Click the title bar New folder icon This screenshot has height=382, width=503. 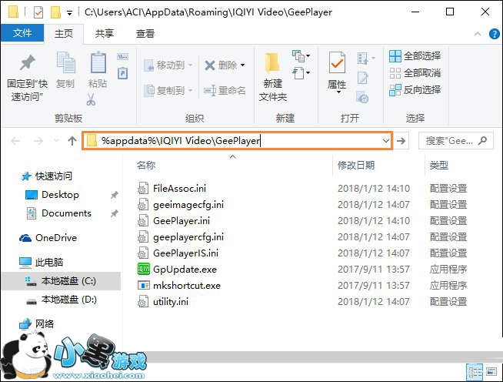pos(55,12)
